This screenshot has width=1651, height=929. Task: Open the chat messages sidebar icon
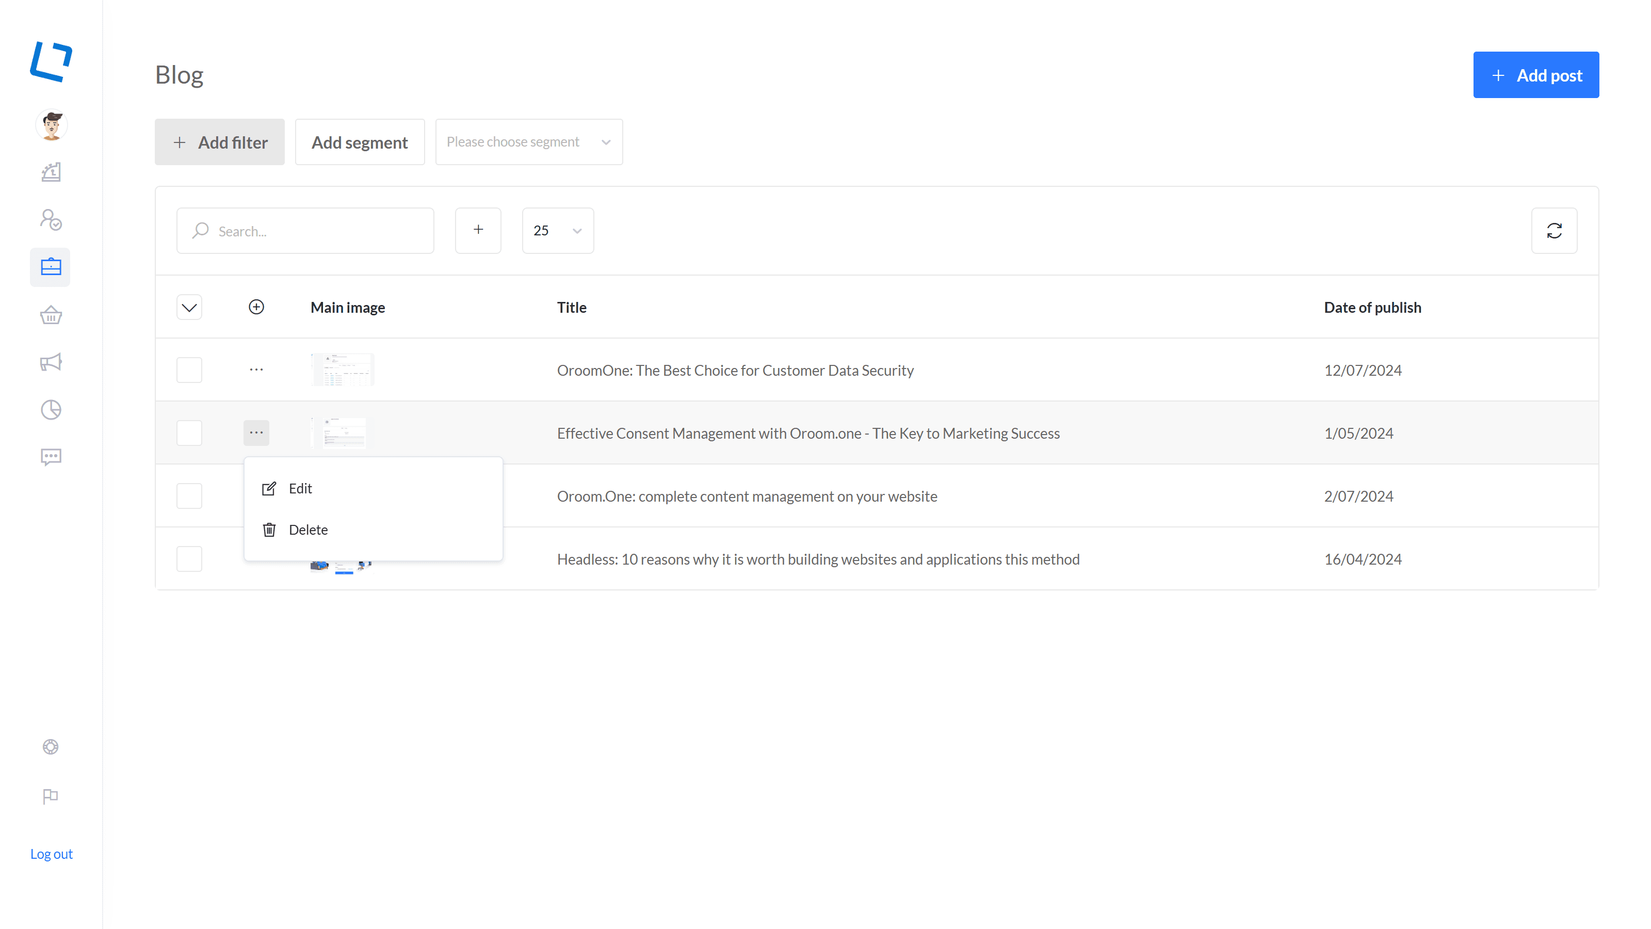point(51,456)
